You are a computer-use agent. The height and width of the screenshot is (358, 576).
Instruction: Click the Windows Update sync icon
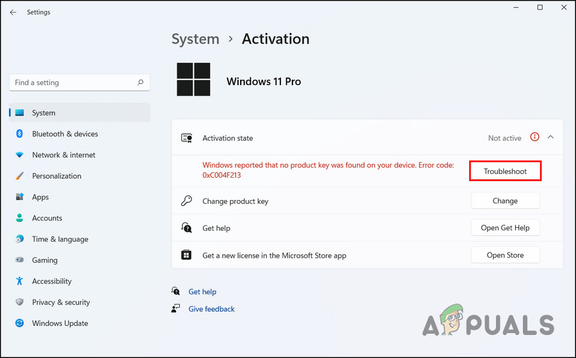(x=19, y=323)
